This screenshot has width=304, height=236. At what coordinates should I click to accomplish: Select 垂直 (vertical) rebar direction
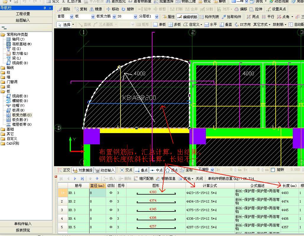point(226,25)
